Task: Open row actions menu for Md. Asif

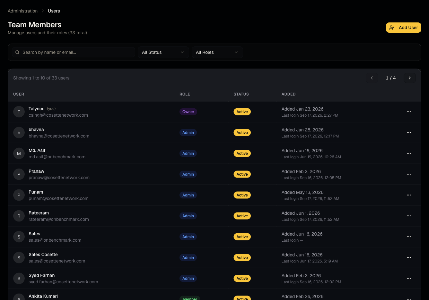Action: tap(409, 154)
